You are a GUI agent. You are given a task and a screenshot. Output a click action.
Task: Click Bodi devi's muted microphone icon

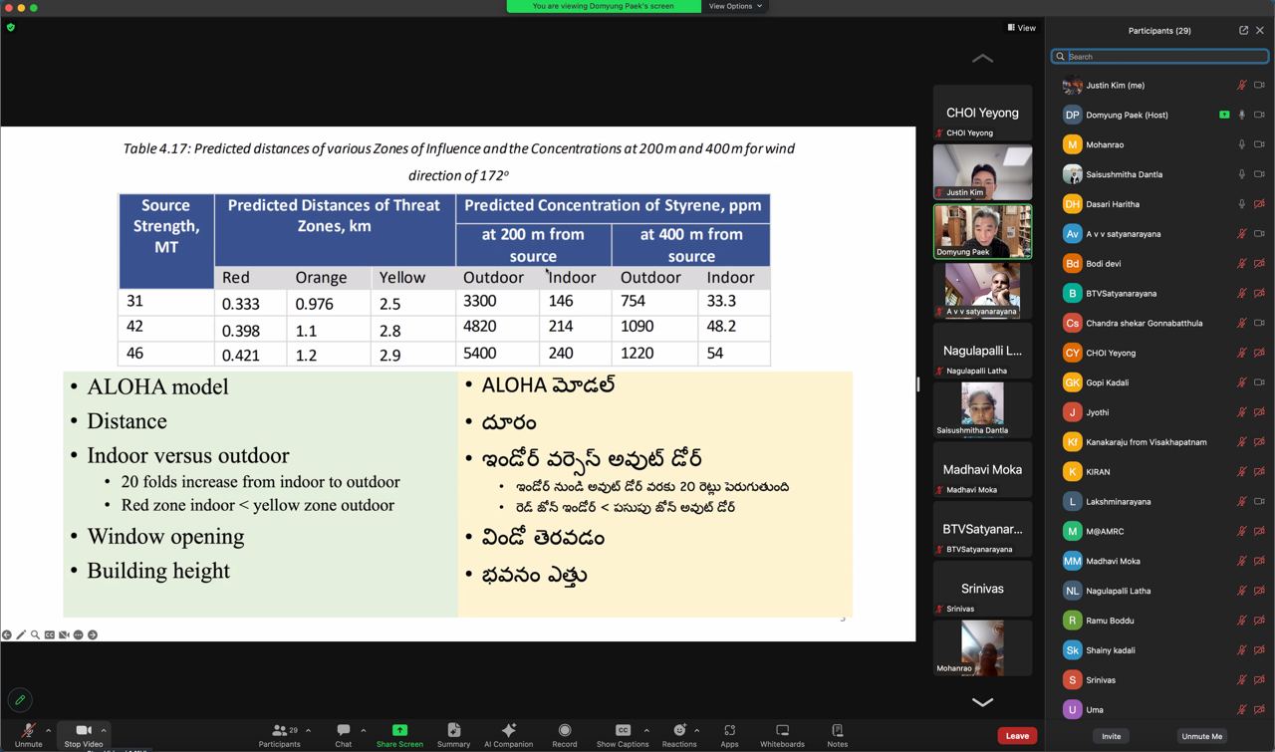point(1242,264)
